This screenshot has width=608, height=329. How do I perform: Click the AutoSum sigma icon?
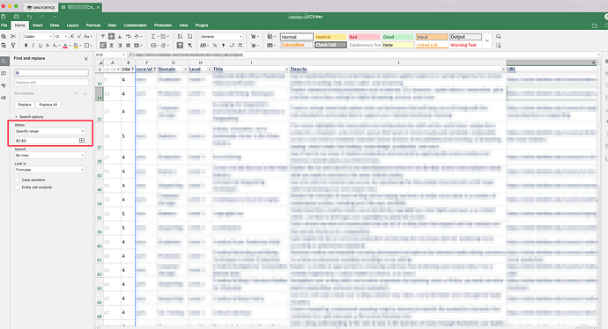(x=153, y=36)
